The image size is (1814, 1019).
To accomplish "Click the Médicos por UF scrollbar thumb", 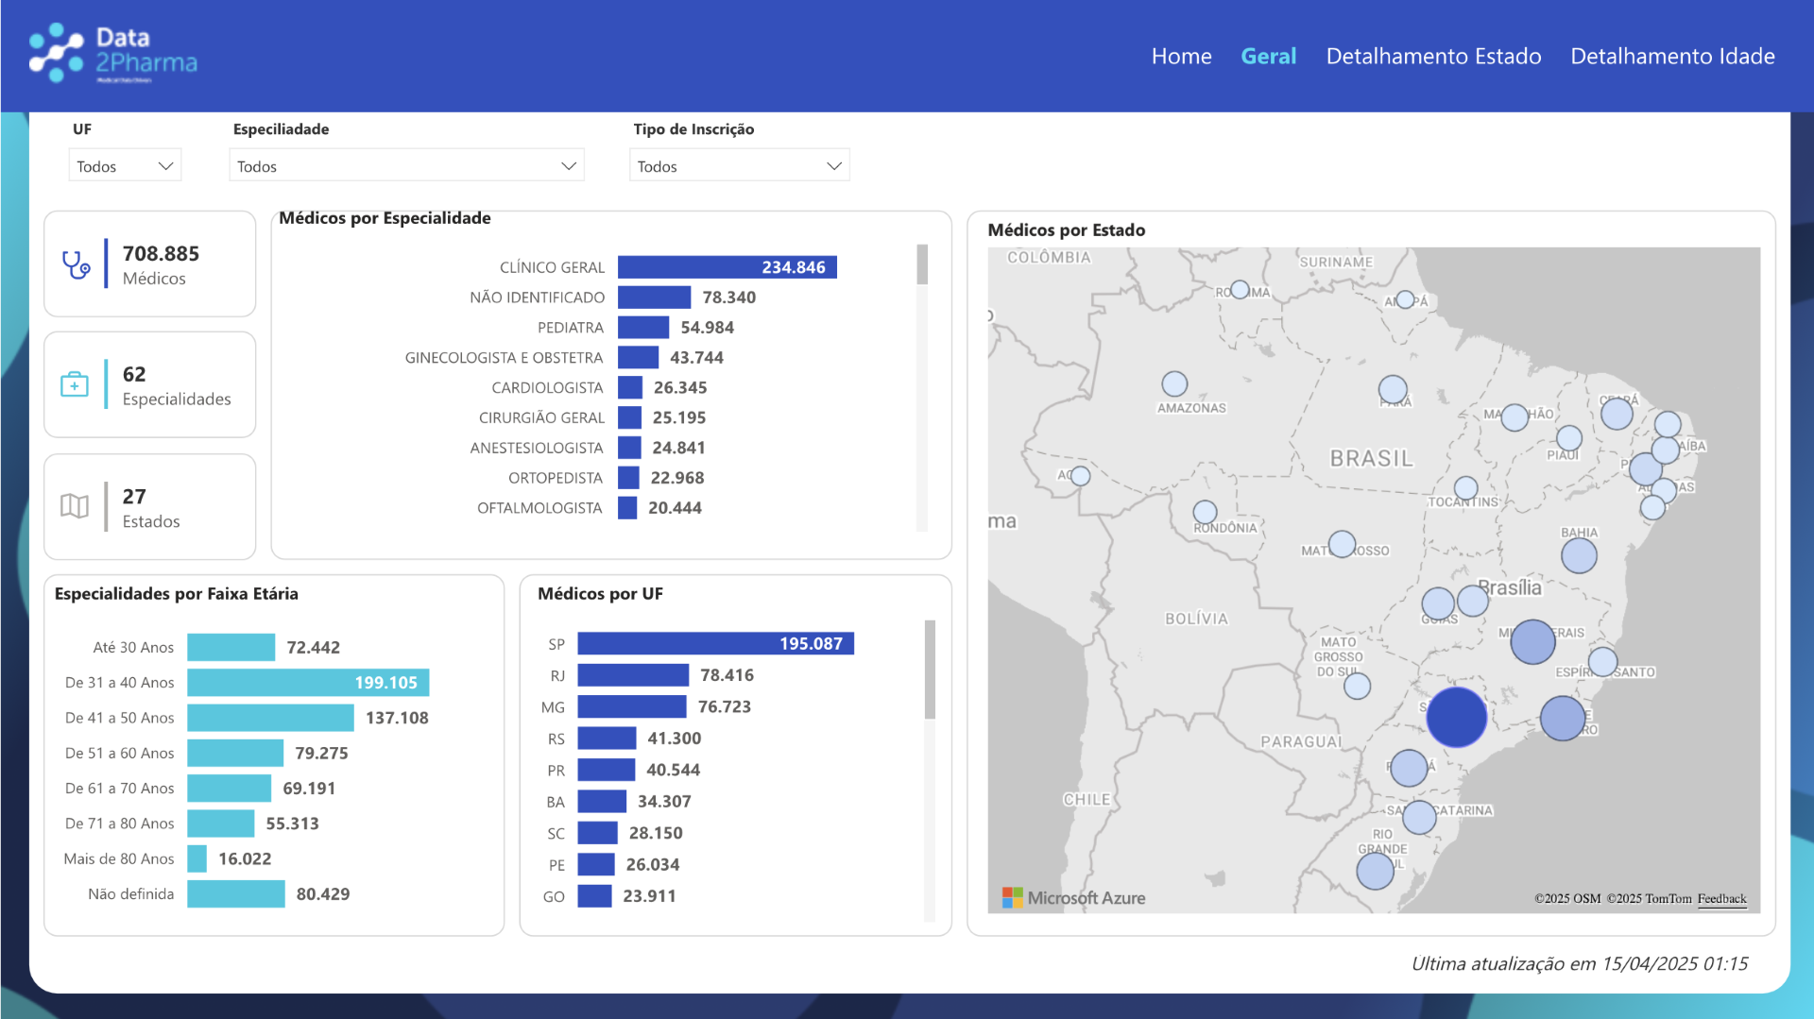I will click(930, 670).
